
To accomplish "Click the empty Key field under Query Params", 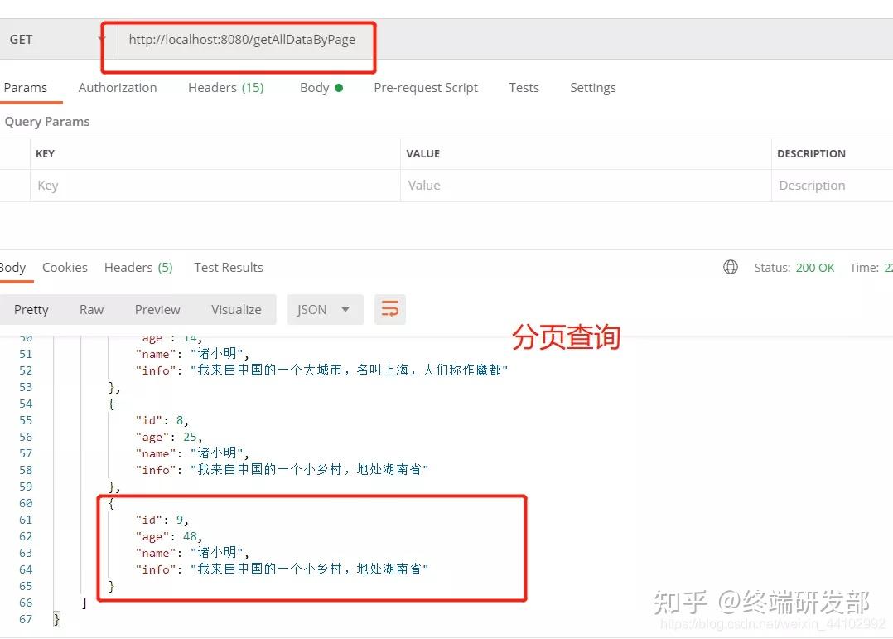I will tap(166, 185).
